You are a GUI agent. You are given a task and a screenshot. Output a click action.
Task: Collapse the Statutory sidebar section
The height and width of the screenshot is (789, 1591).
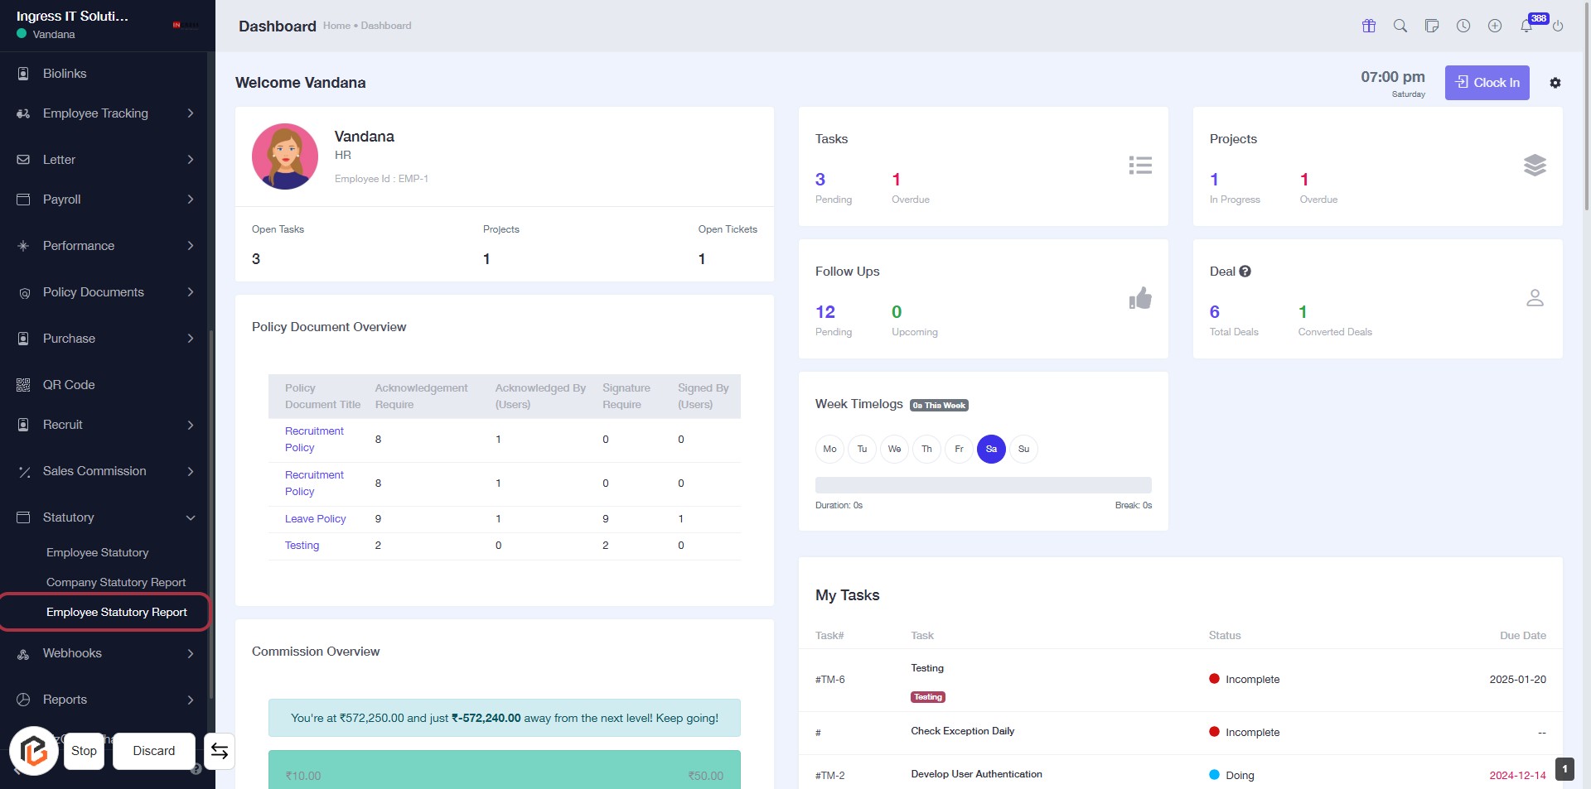[x=106, y=517]
